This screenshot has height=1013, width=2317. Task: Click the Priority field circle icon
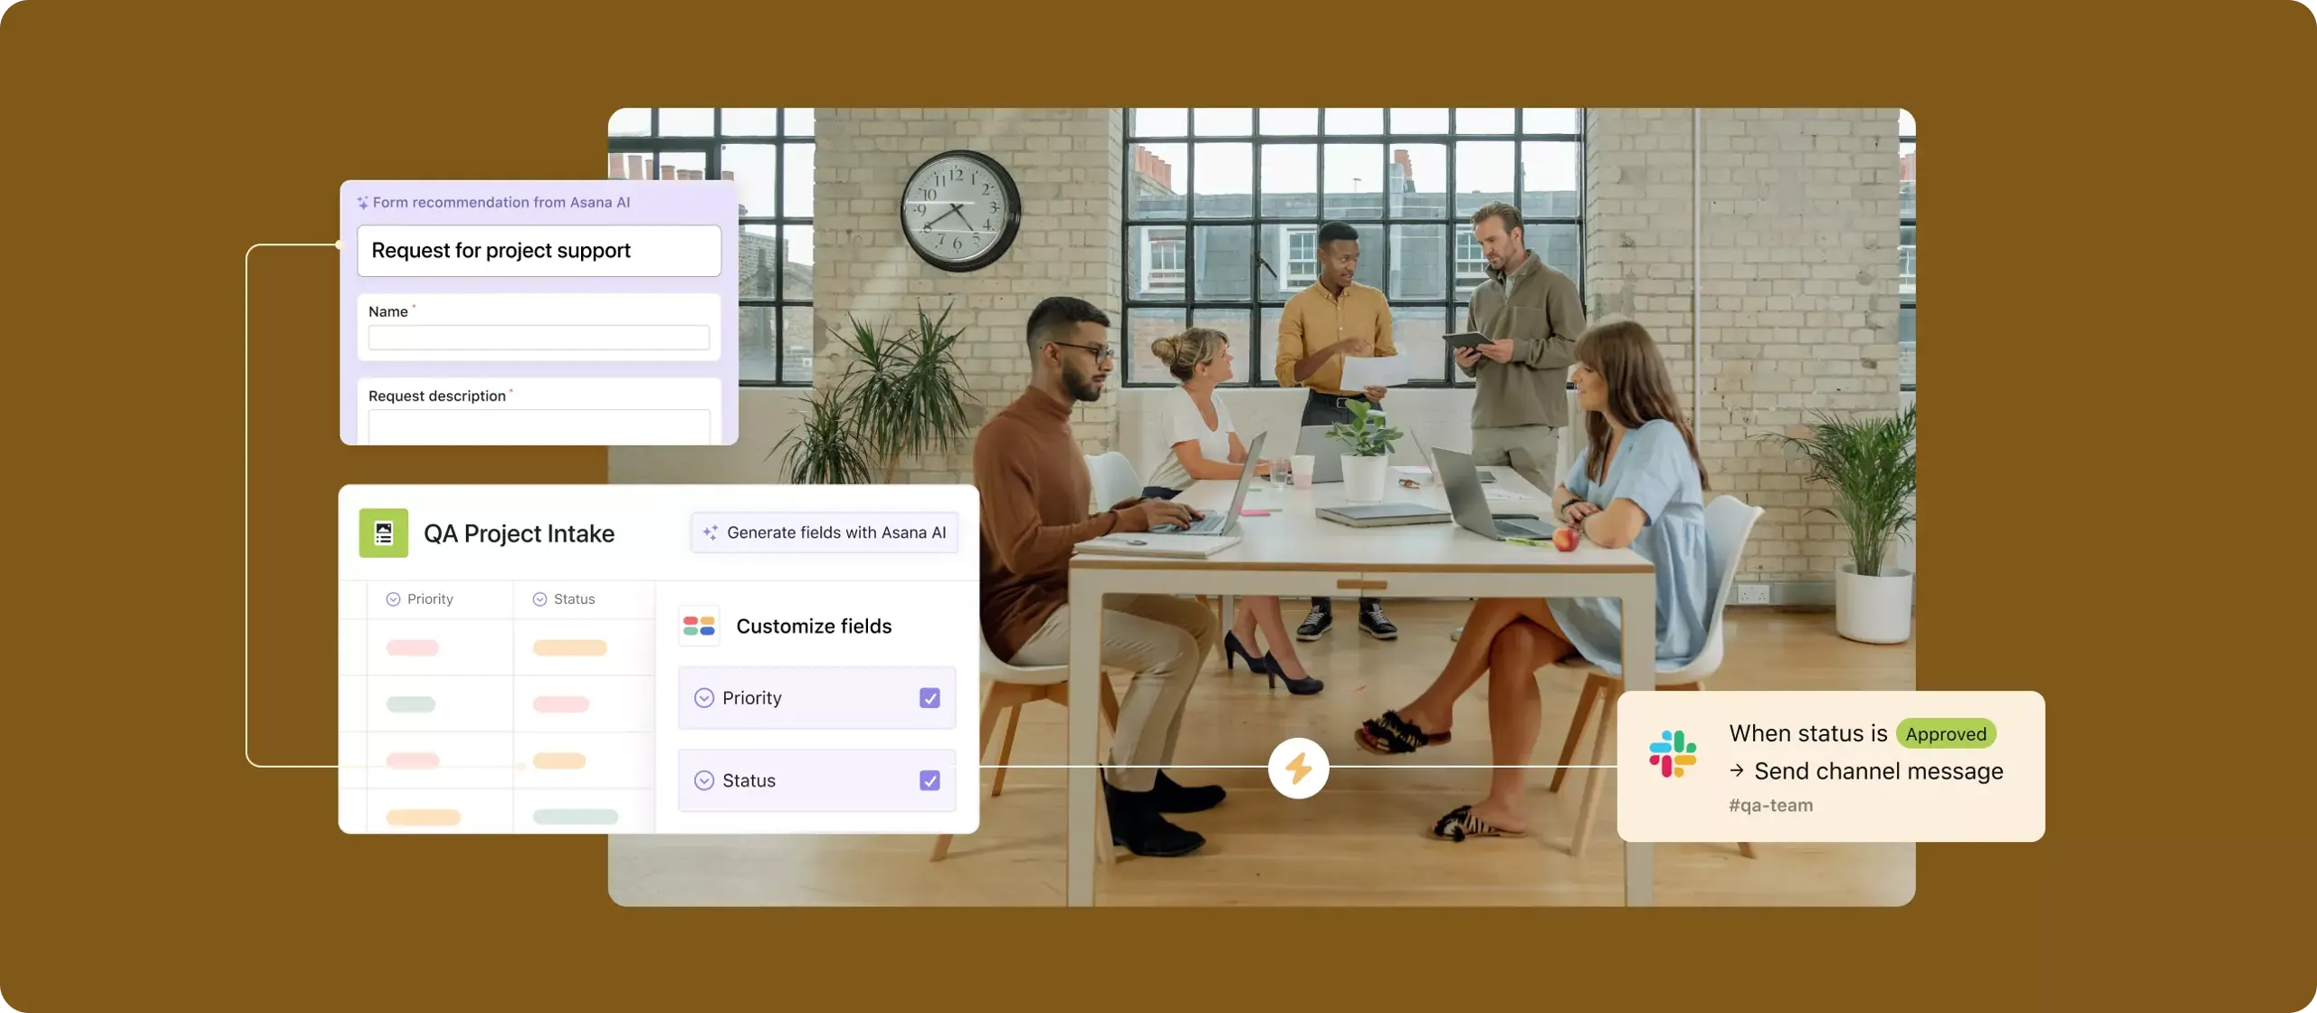(703, 696)
